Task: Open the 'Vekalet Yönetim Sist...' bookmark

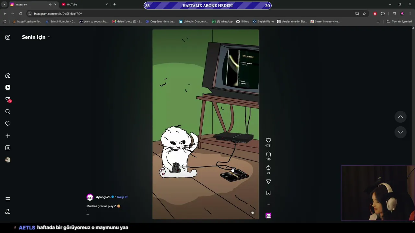Action: coord(292,22)
